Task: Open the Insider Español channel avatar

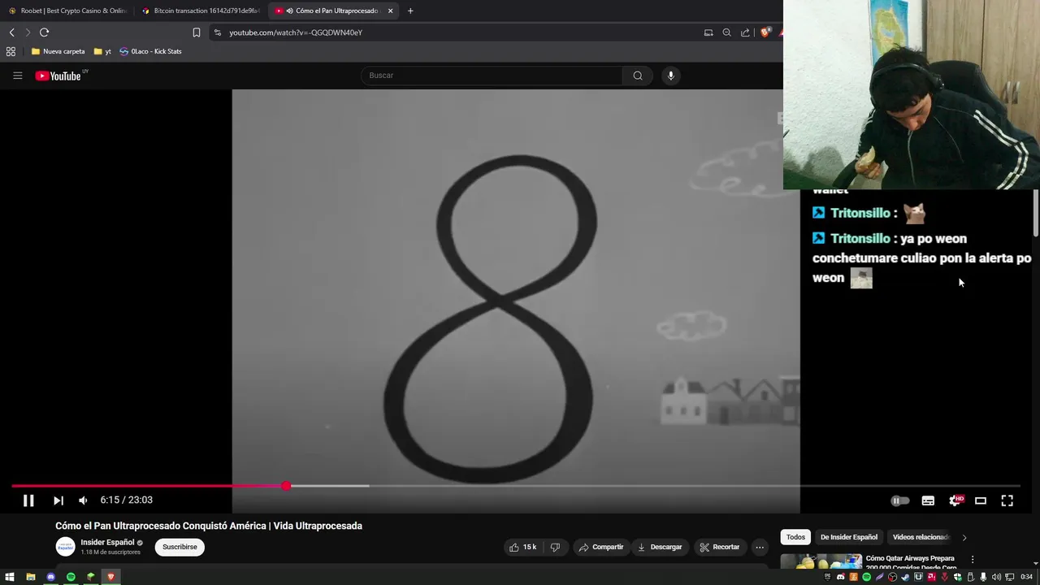Action: (65, 547)
